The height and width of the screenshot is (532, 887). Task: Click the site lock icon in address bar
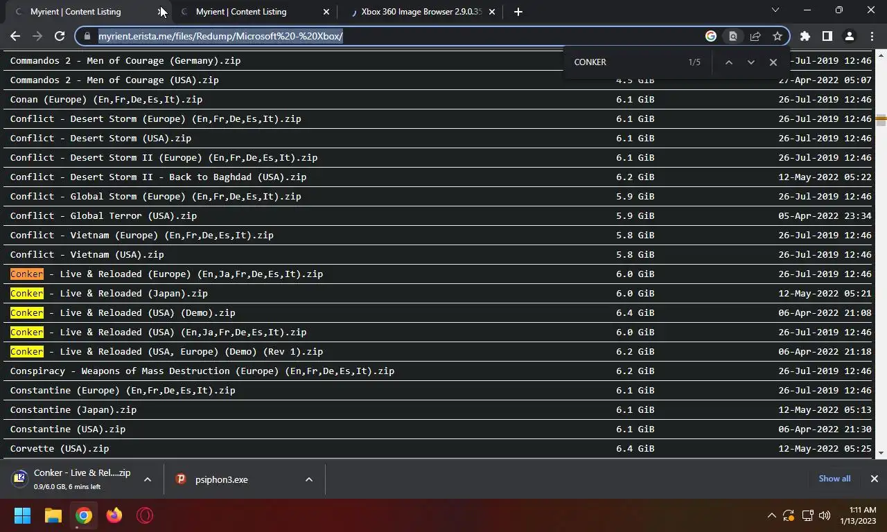tap(87, 36)
